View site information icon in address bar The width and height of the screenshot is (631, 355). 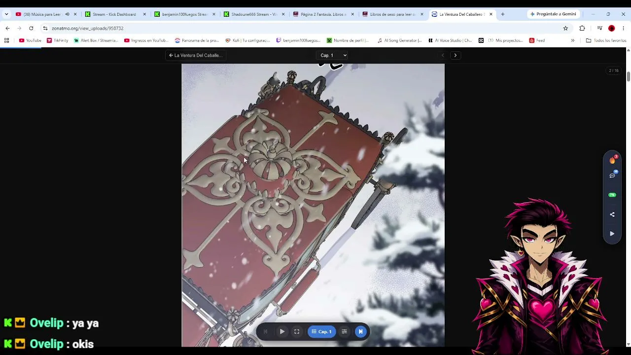[x=45, y=28]
